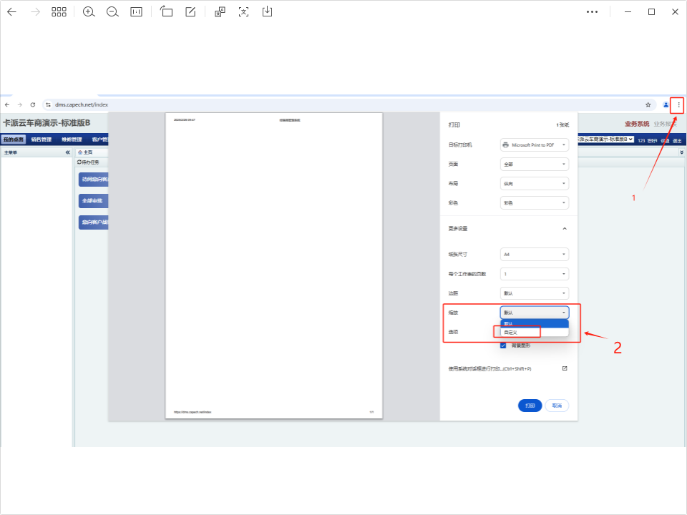Show image at 1:1 actual size
Screen dimensions: 687x515
[x=136, y=12]
